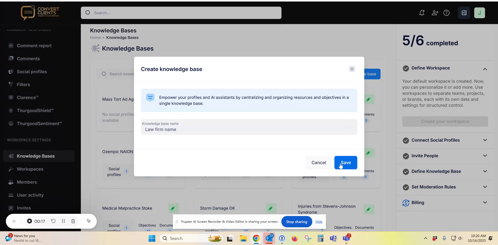Viewport: 498px width, 245px height.
Task: Expand the Billing section
Action: click(x=485, y=203)
